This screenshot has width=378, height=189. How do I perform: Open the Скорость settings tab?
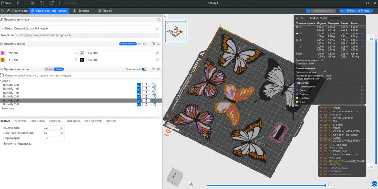[x=55, y=121]
